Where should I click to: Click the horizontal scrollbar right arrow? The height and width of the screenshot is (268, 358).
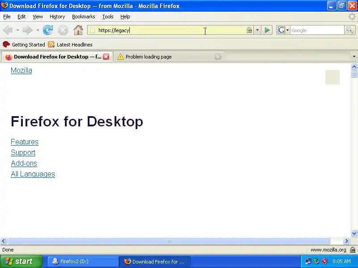point(346,241)
